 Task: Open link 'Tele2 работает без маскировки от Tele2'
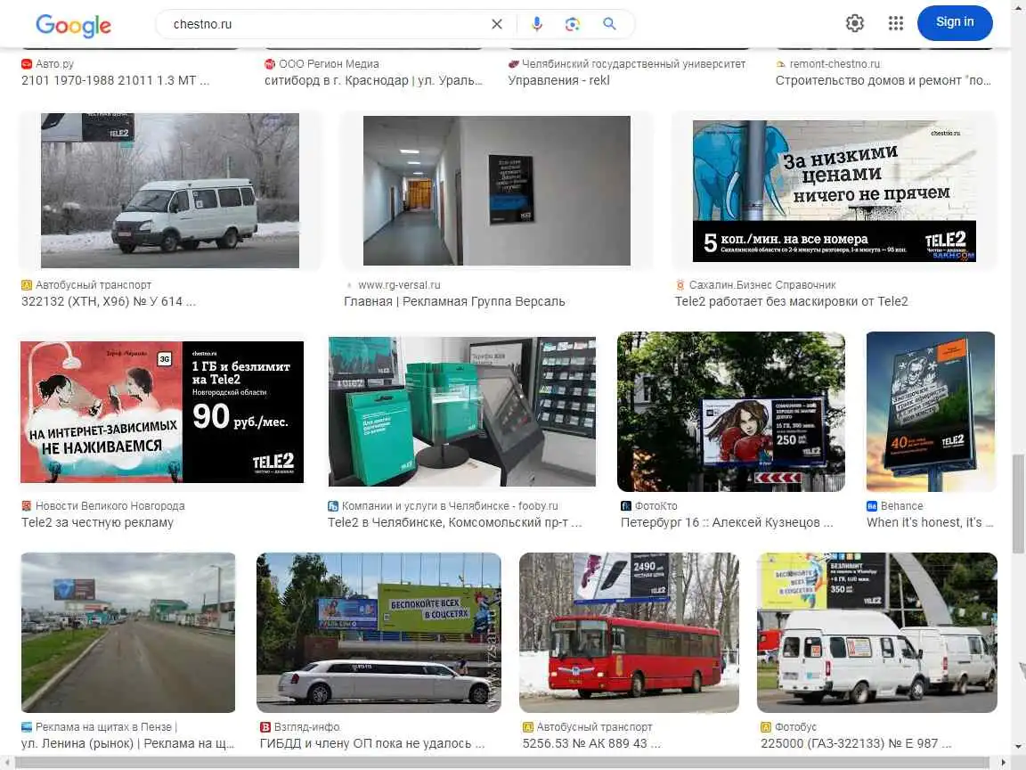(x=792, y=302)
